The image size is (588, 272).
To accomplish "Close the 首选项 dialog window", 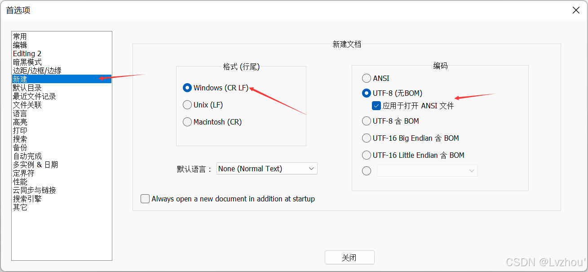I will coord(576,10).
